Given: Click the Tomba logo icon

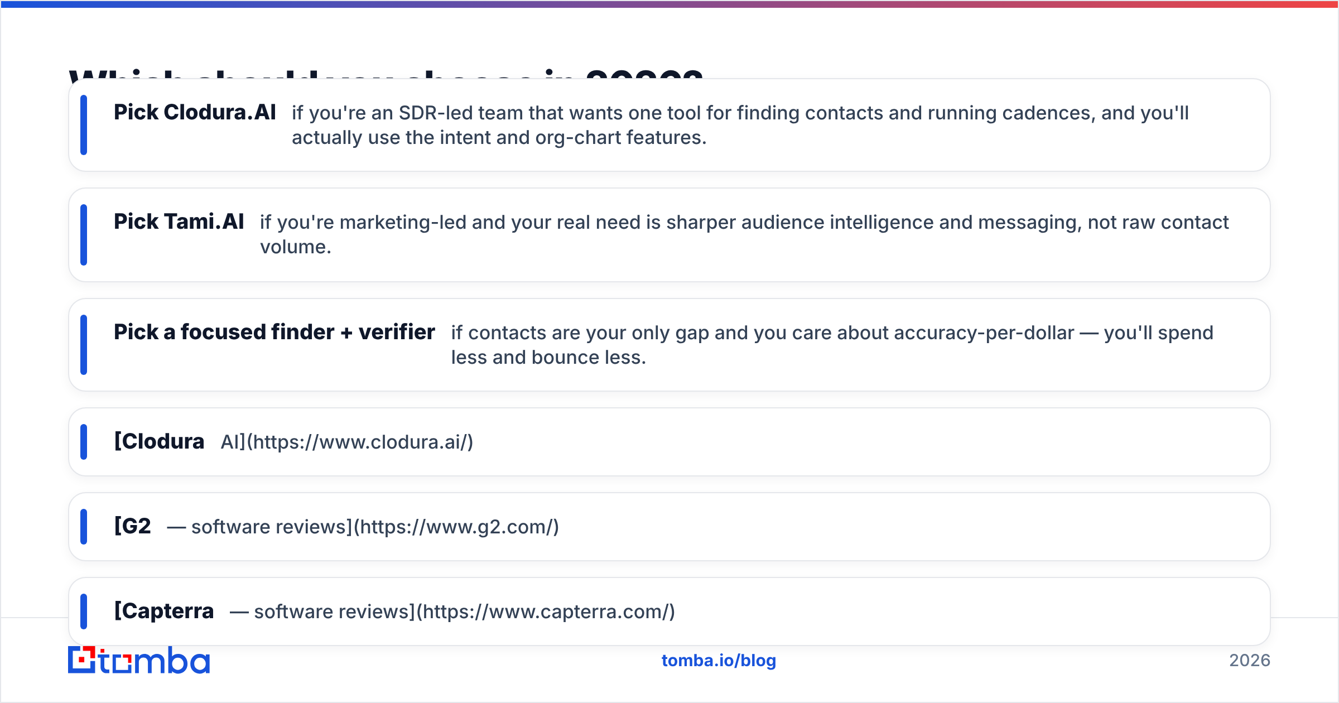Looking at the screenshot, I should coord(82,659).
